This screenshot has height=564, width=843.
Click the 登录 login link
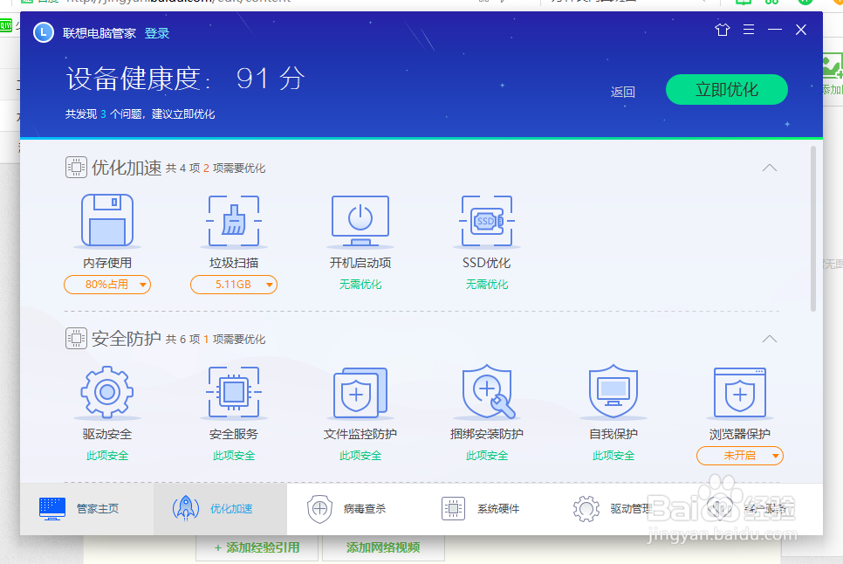click(157, 33)
